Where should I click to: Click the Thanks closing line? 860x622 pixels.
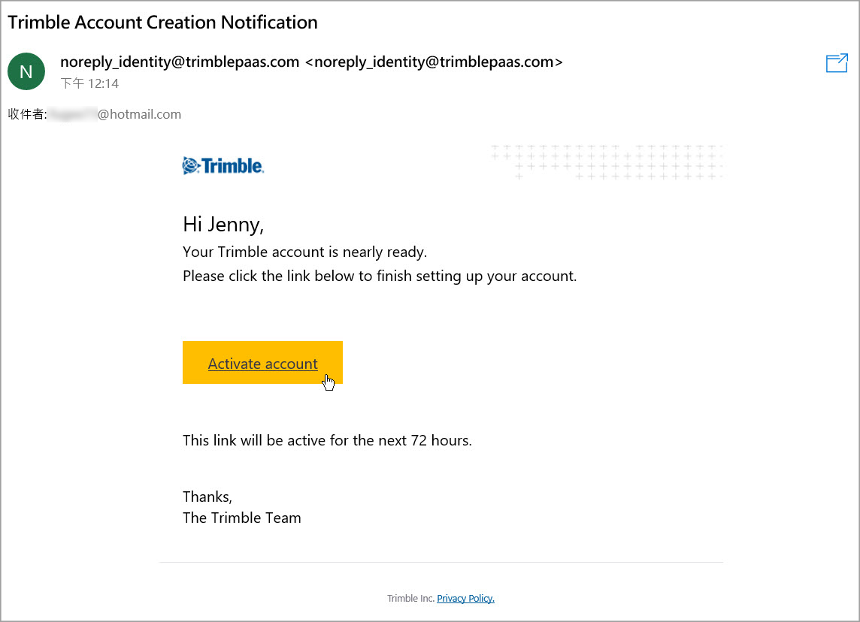(207, 497)
